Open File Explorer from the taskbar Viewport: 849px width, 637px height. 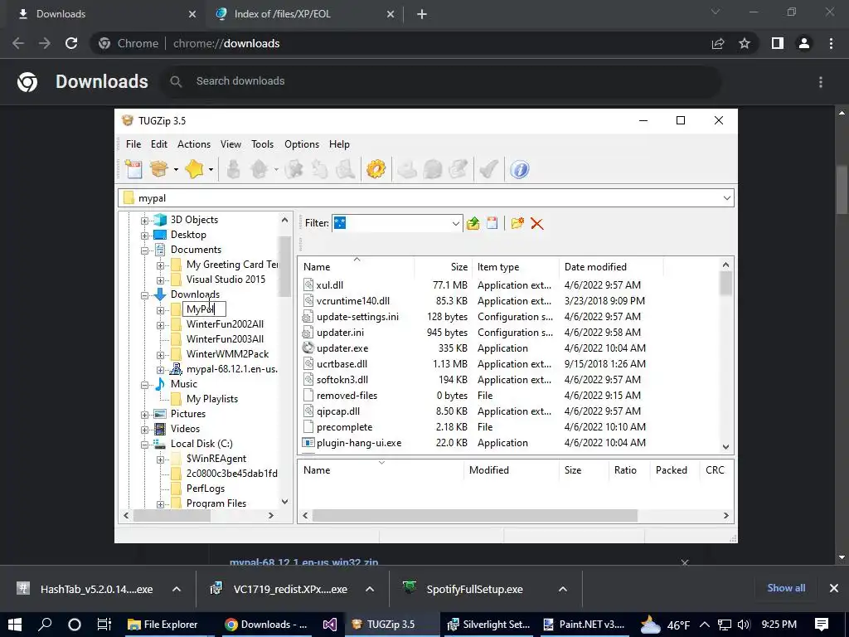coord(163,625)
